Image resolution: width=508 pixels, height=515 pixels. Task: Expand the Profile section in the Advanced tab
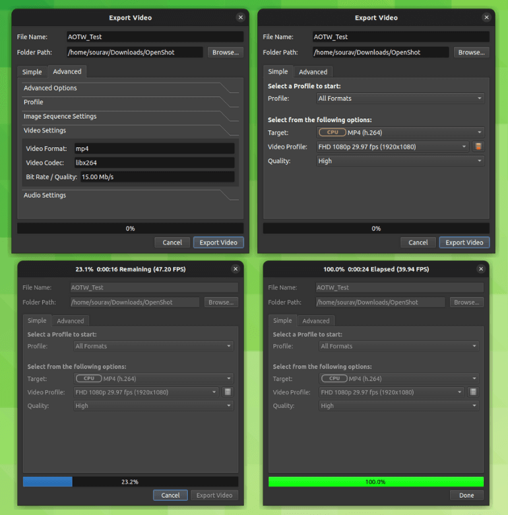coord(130,102)
